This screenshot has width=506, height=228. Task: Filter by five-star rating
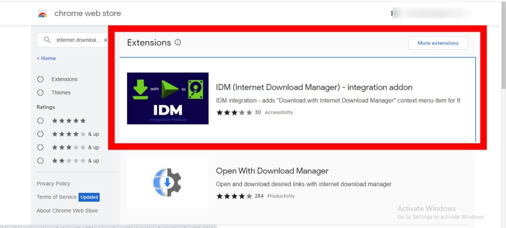(x=41, y=120)
